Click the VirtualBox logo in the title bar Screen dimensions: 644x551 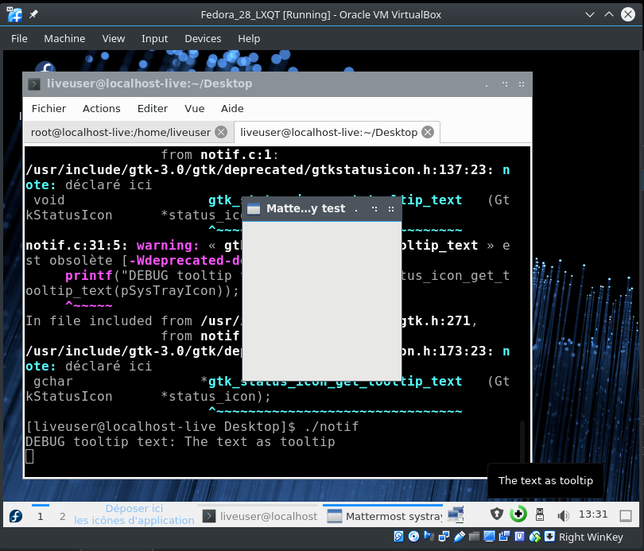click(x=15, y=15)
